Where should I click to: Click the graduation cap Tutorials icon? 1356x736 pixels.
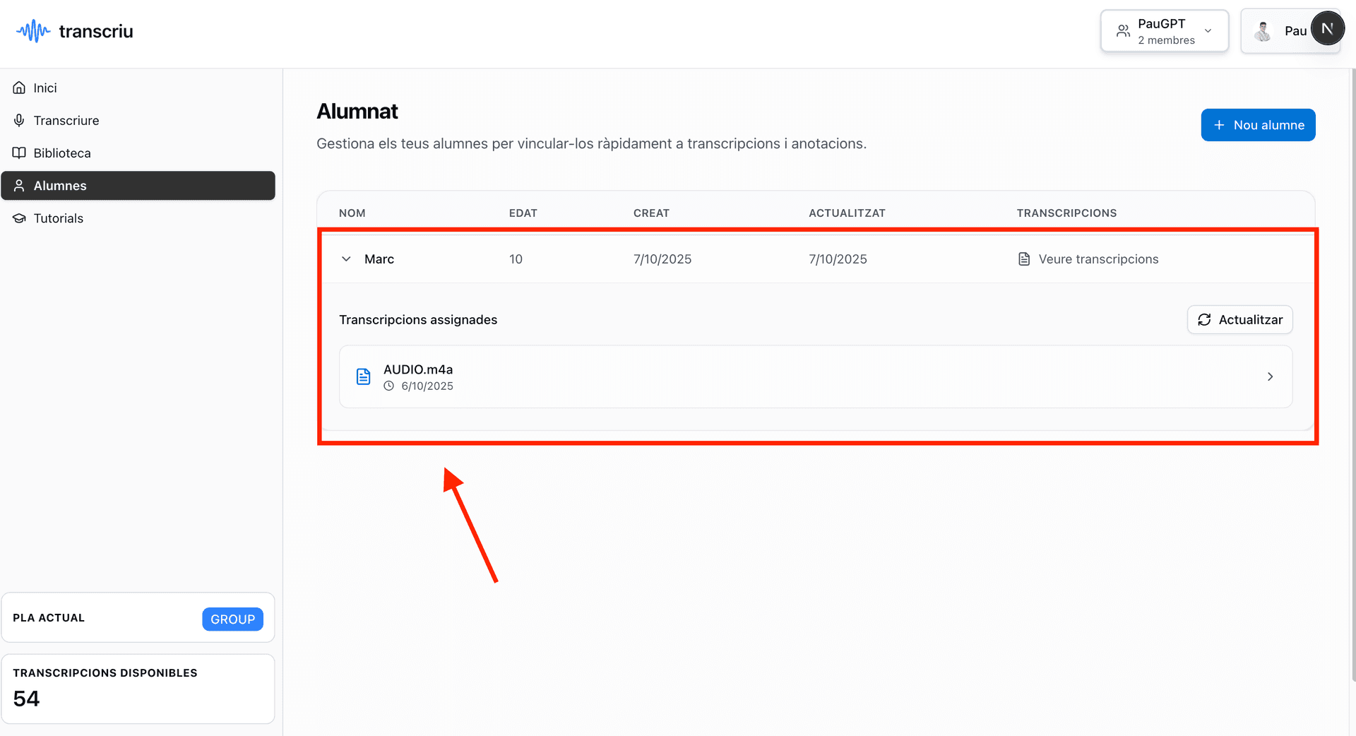coord(19,218)
